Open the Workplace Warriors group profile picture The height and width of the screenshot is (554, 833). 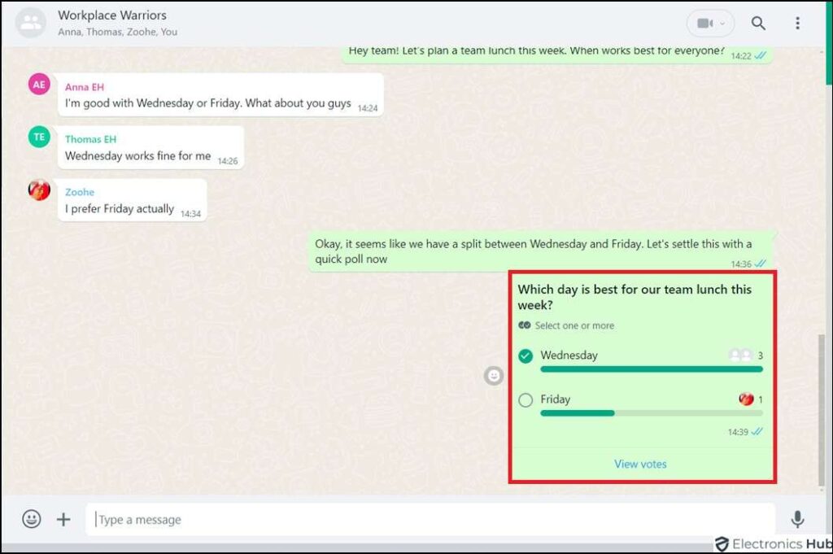31,21
